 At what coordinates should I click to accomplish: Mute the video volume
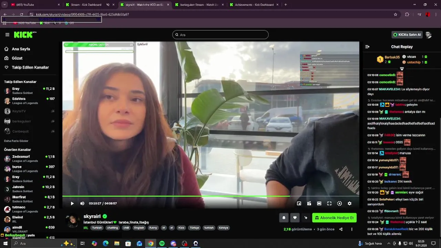click(x=82, y=204)
